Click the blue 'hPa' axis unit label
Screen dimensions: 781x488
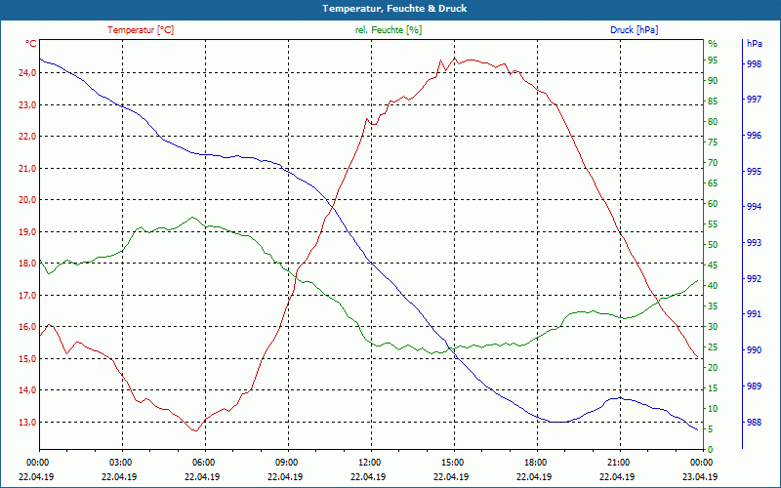tap(755, 44)
